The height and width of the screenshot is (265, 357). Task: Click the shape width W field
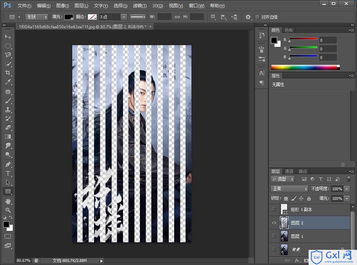coord(165,17)
